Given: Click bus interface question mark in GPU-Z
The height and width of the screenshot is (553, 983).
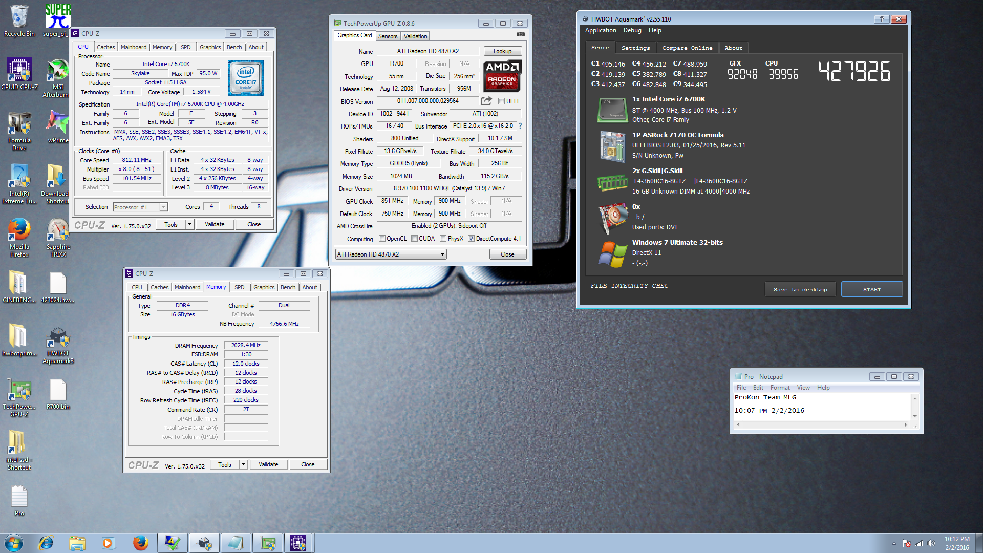Looking at the screenshot, I should click(x=520, y=126).
